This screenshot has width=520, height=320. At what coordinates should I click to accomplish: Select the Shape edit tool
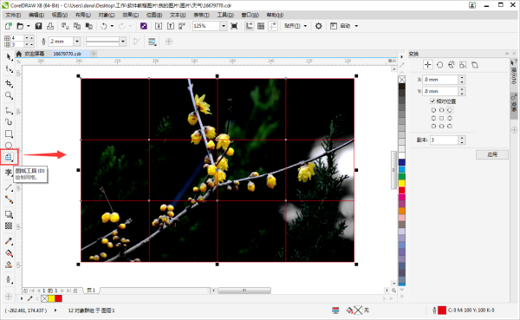click(9, 69)
